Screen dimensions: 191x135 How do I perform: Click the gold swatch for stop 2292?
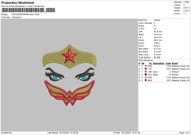[x=145, y=77]
